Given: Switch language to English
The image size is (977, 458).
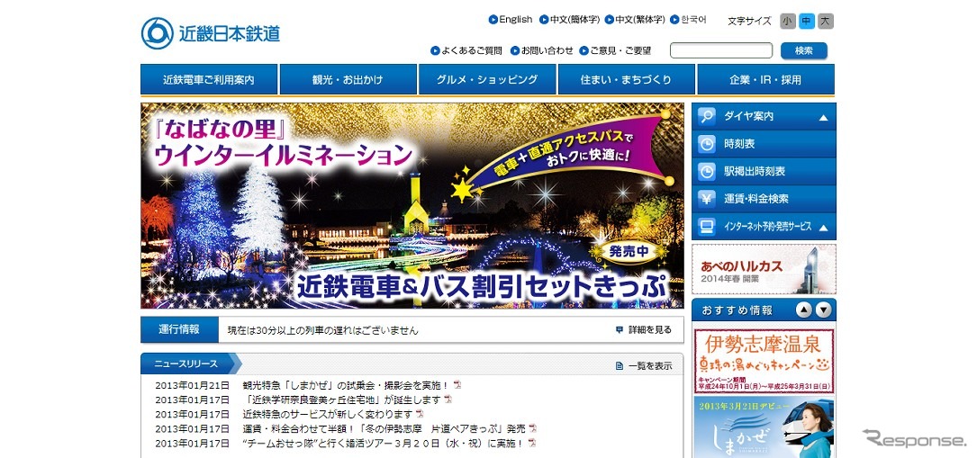Looking at the screenshot, I should pos(515,20).
